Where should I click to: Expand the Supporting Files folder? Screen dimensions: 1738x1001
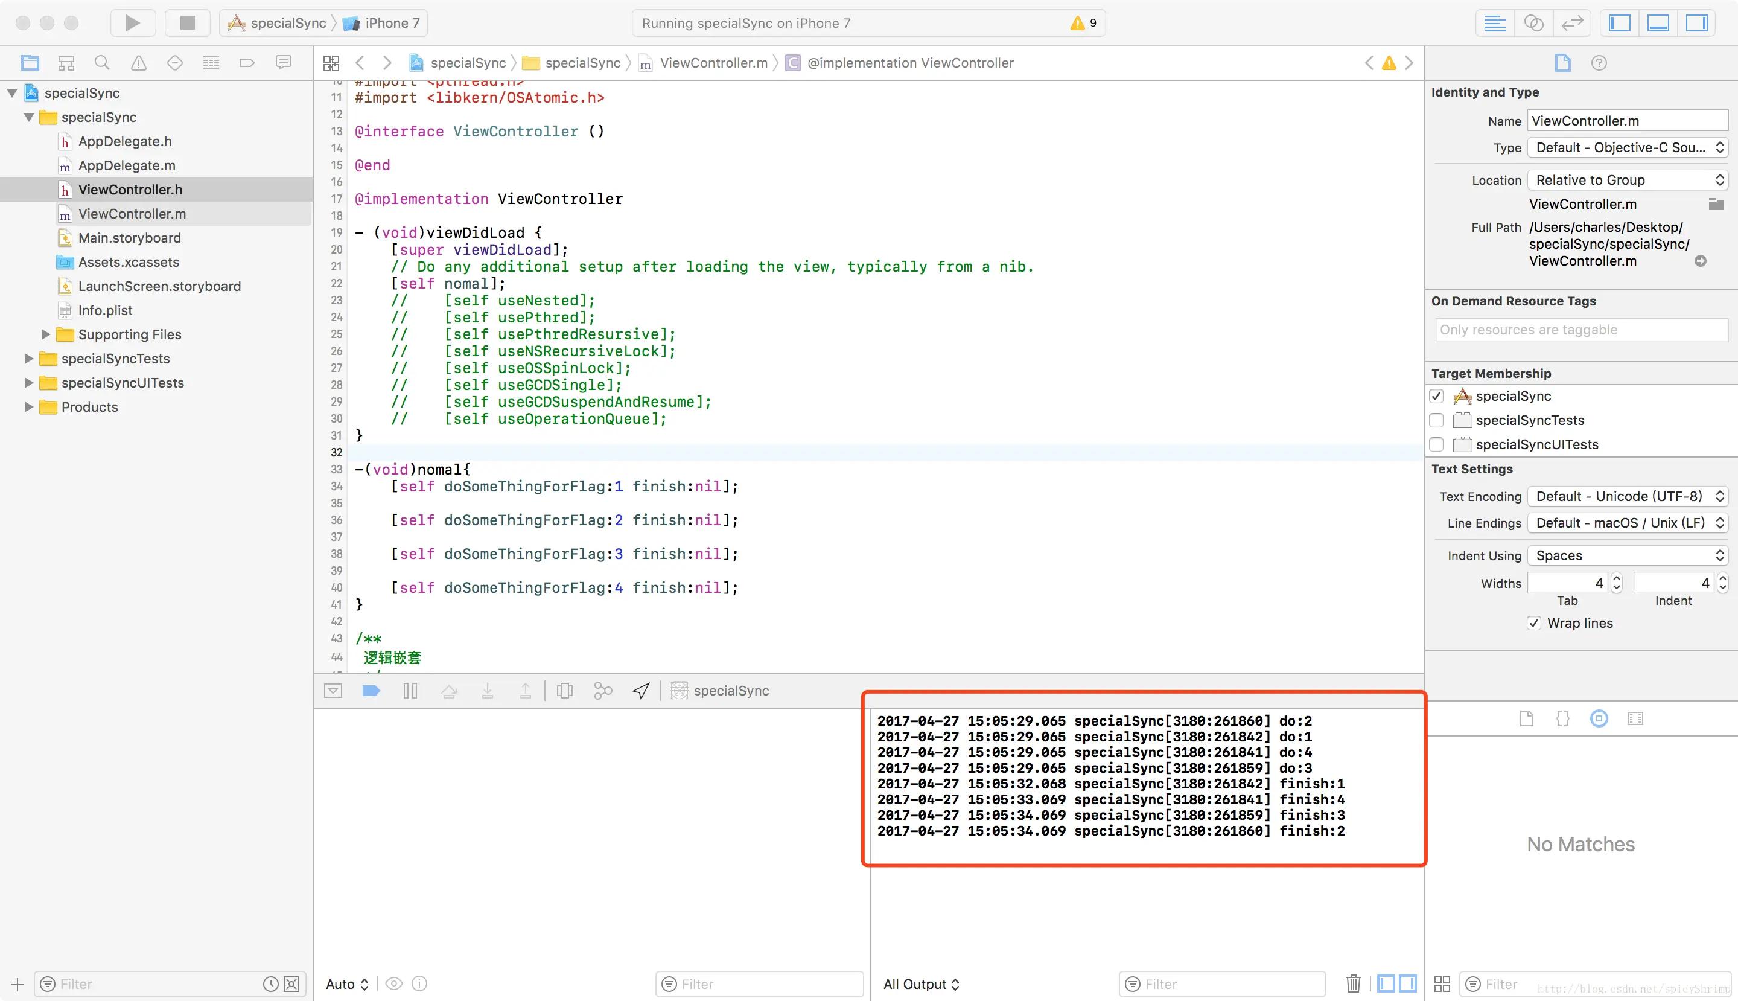click(x=46, y=335)
